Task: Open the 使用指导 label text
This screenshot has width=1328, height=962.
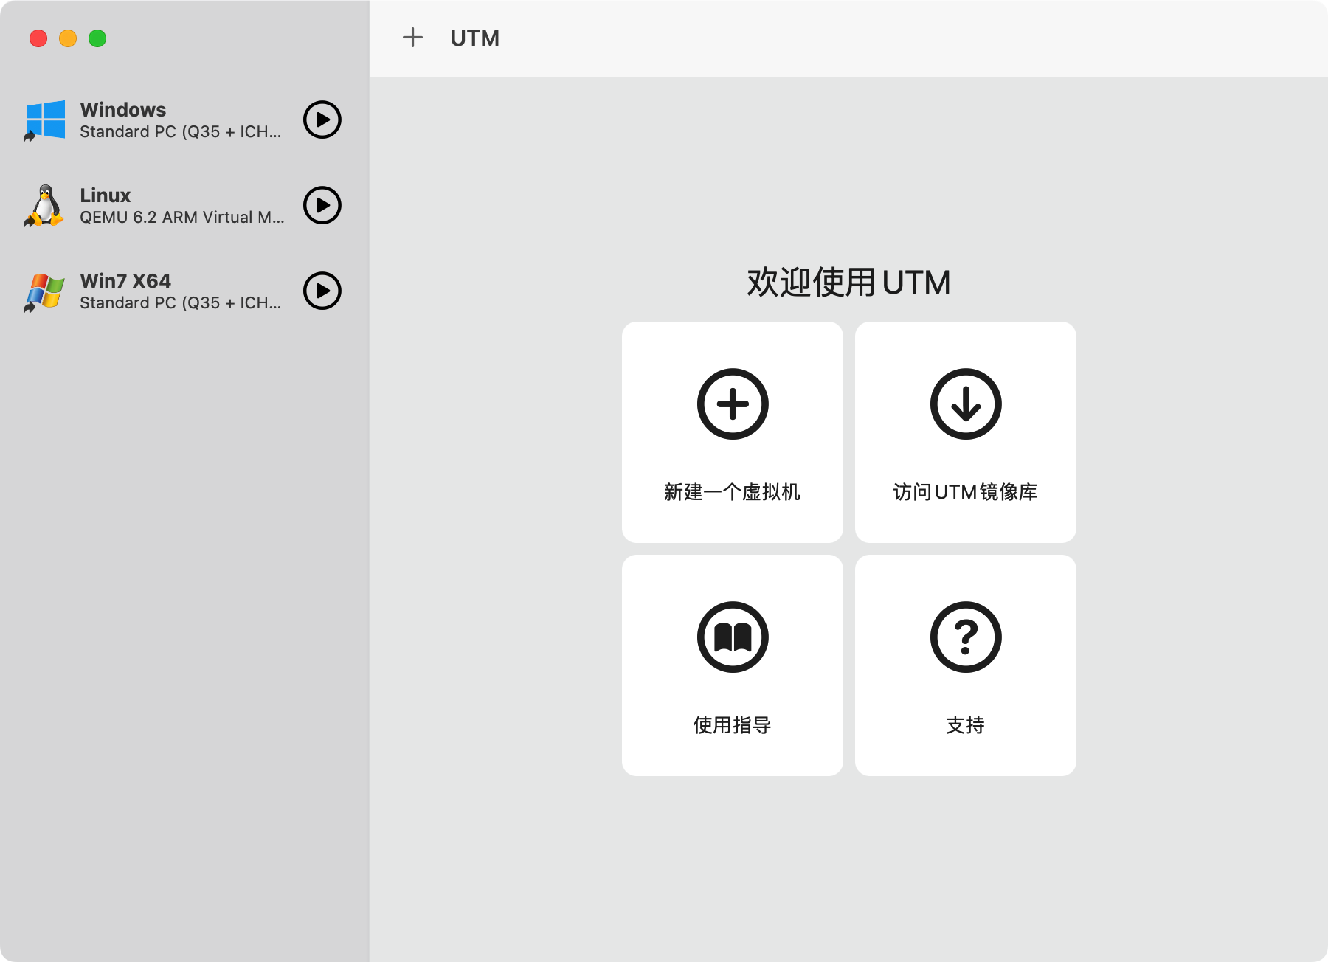Action: click(732, 725)
